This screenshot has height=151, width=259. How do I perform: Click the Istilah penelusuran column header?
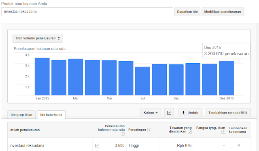[25, 130]
